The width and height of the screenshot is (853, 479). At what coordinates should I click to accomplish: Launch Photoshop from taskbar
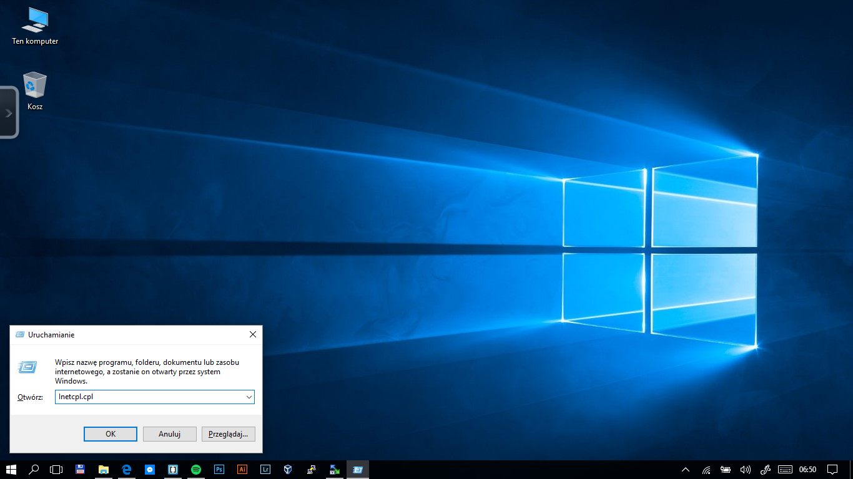219,470
